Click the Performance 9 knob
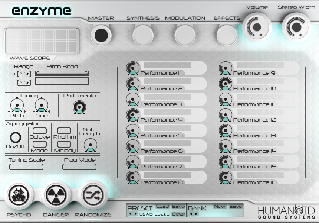319x223 pixels. (226, 68)
